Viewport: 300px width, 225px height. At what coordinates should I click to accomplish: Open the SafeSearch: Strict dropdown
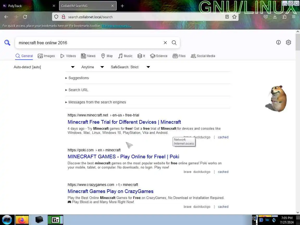click(x=130, y=67)
